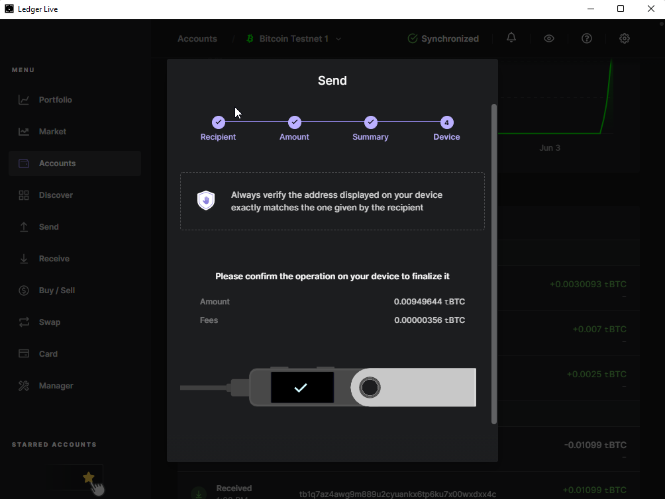The height and width of the screenshot is (499, 665).
Task: Select Receive in the sidebar menu
Action: [54, 259]
